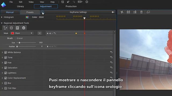The width and height of the screenshot is (172, 96).
Task: Open the Mask selection dropdown
Action: [x=21, y=33]
